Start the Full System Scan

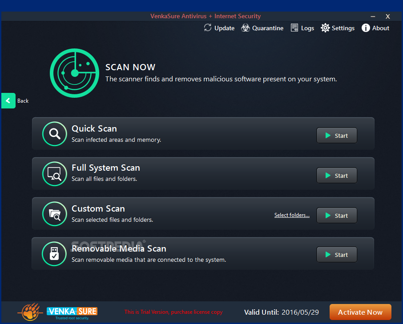[337, 176]
